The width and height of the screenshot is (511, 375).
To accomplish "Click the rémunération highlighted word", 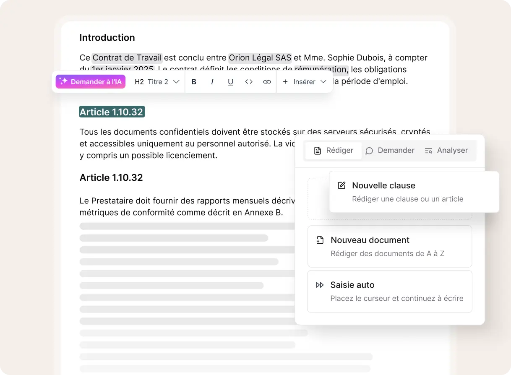I will point(321,70).
